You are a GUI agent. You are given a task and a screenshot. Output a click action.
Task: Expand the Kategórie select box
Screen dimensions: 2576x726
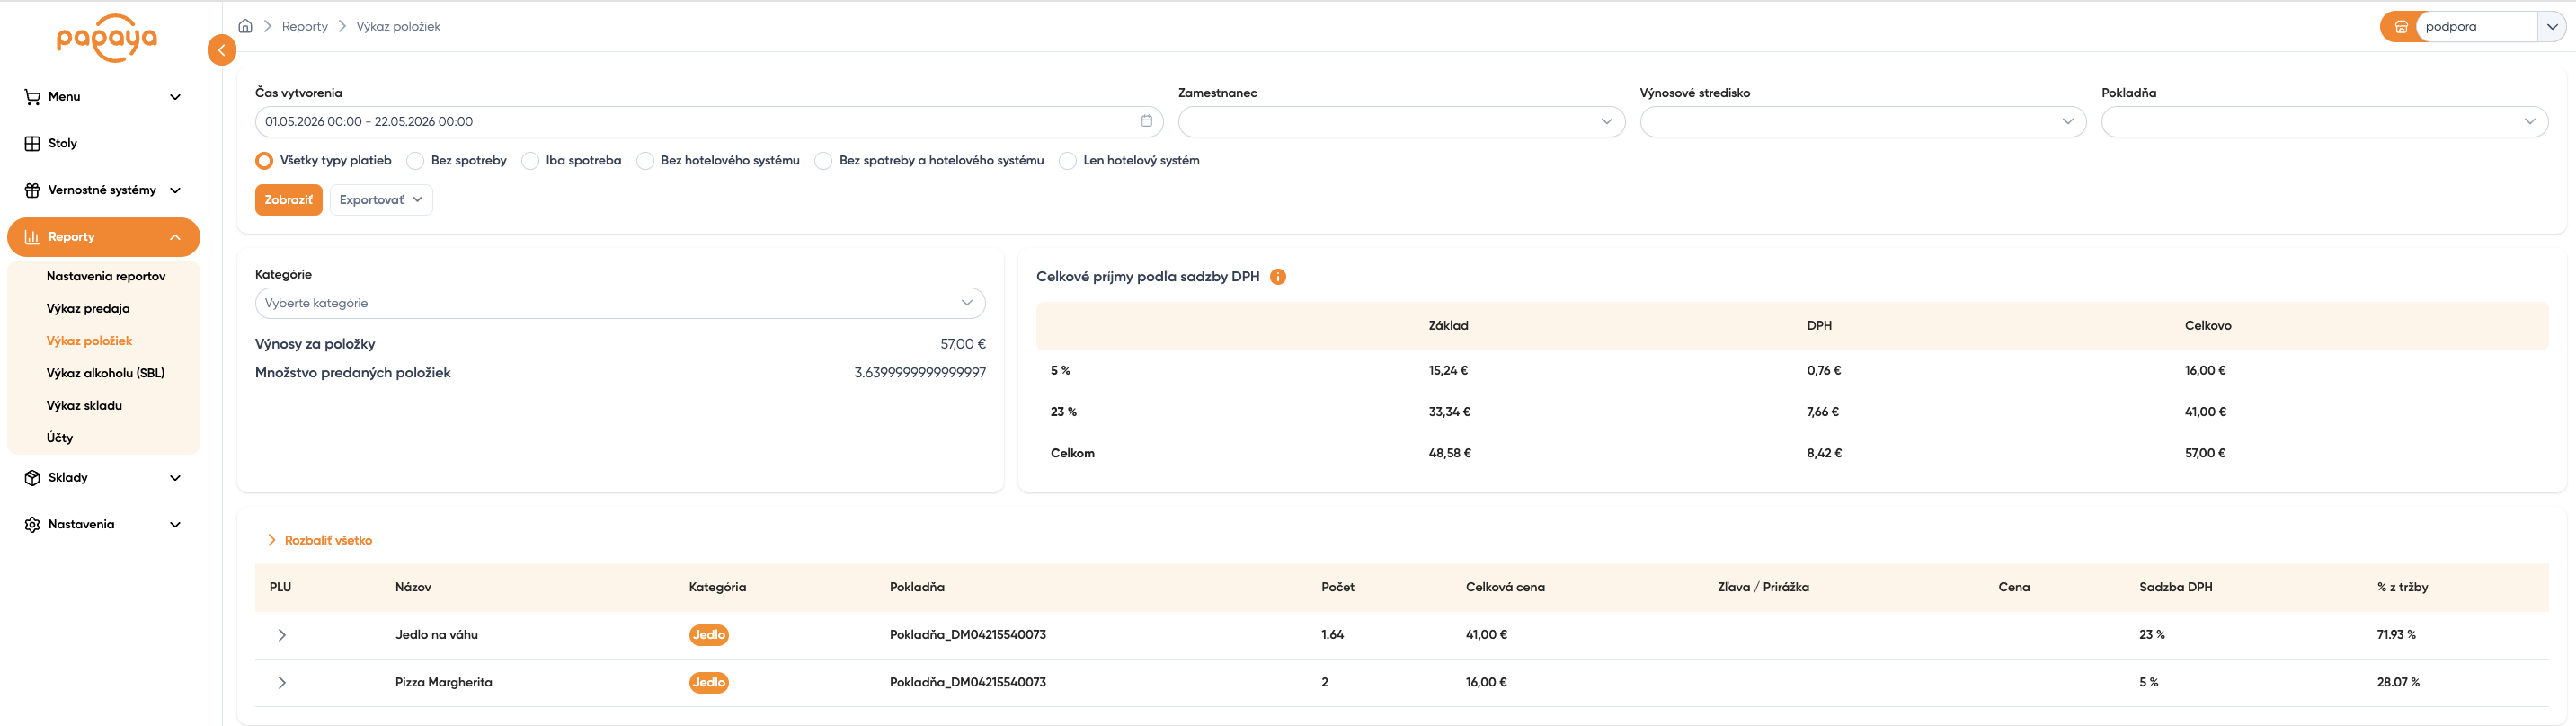click(x=620, y=303)
